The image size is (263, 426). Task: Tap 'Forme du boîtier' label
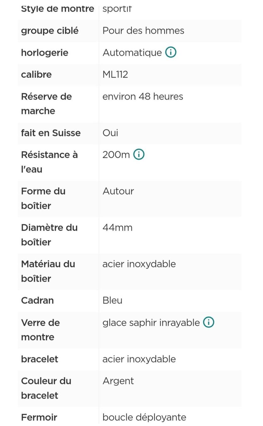(x=43, y=198)
